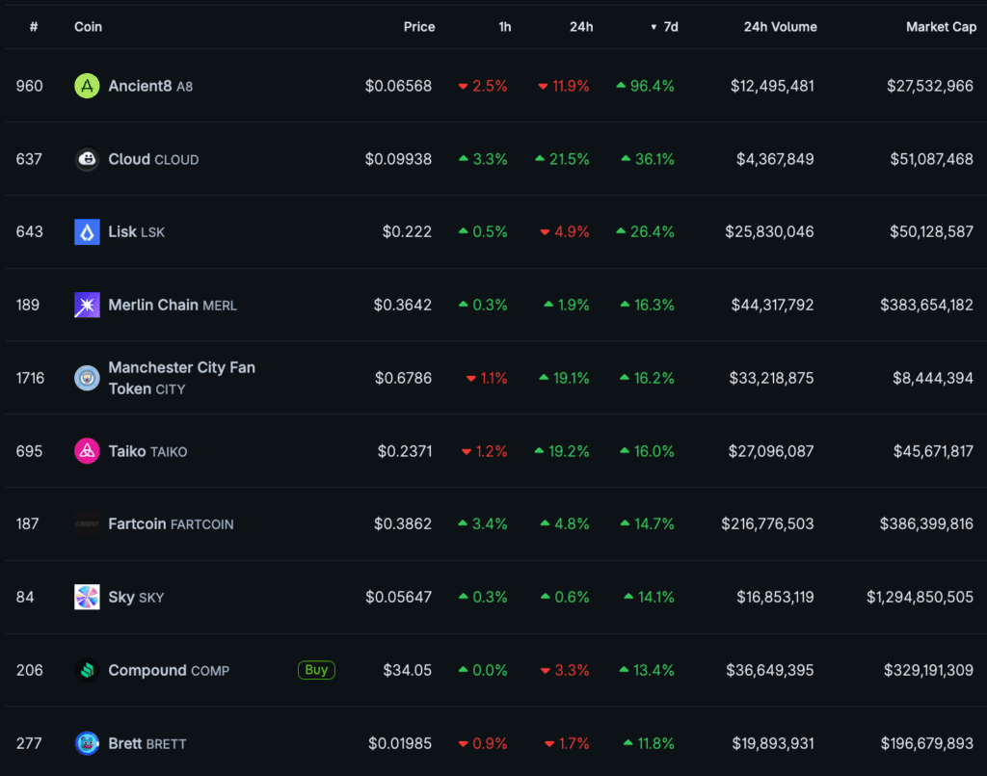This screenshot has width=987, height=776.
Task: Sort table by 7d column header
Action: (x=669, y=27)
